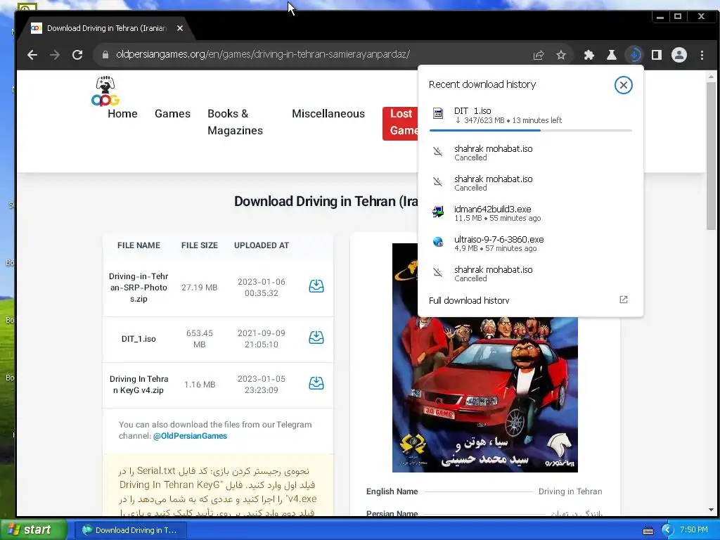Download Driving-in-Tehran-SRP-Photos.zip via its download icon

coord(316,287)
